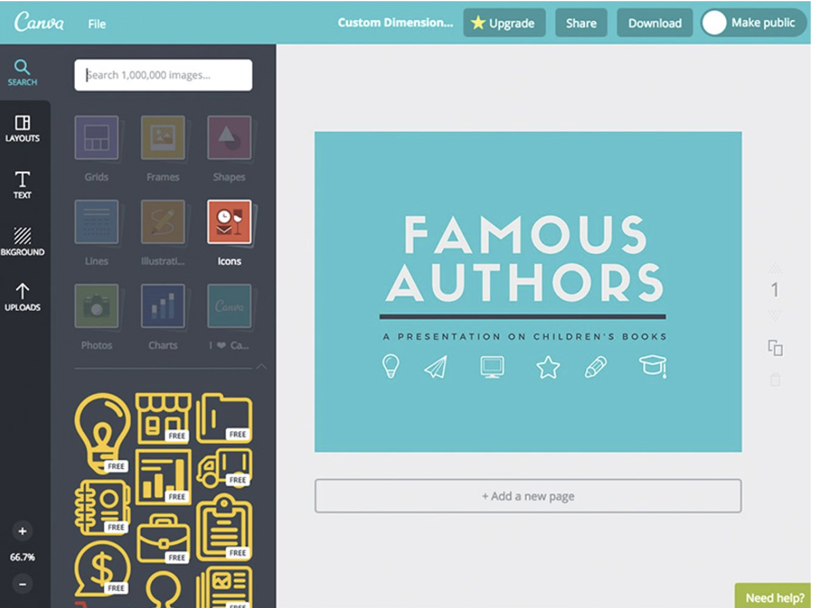This screenshot has height=608, width=813.
Task: Click the copy page icon
Action: [775, 348]
